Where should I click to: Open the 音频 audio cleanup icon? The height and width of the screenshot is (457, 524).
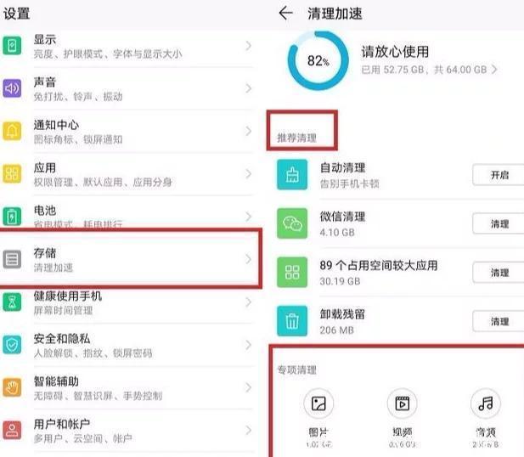[486, 403]
